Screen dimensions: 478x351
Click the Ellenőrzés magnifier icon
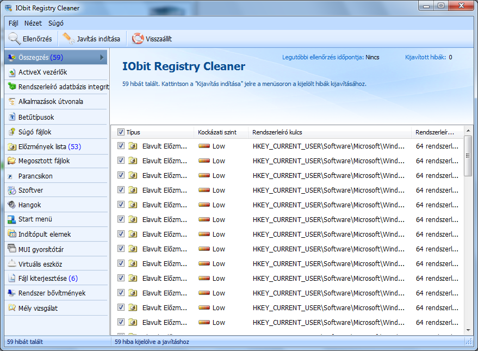click(14, 39)
